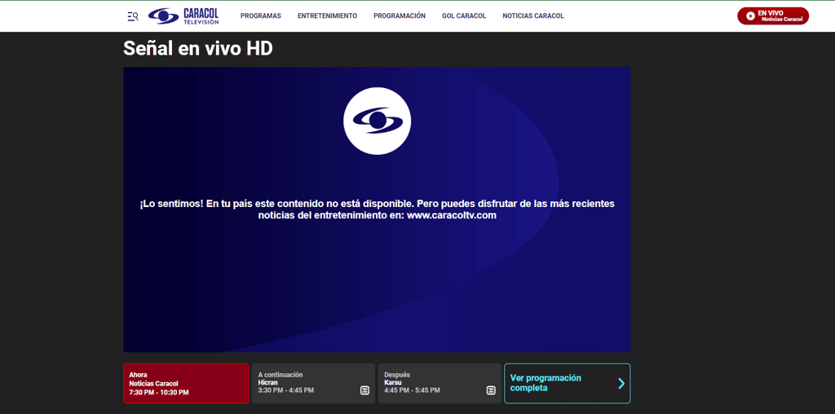Open NOTICIAS CARACOL section
This screenshot has width=835, height=414.
coord(533,16)
